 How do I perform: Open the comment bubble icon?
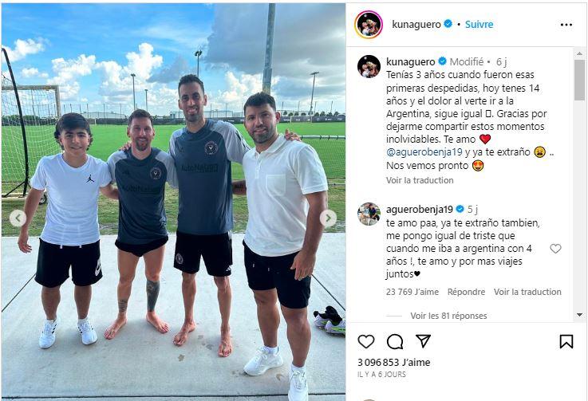pyautogui.click(x=395, y=341)
